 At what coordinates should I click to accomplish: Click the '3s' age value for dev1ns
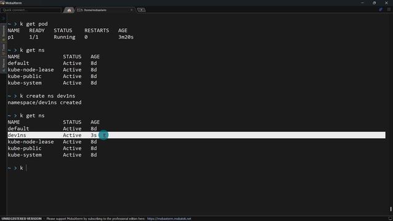pyautogui.click(x=94, y=135)
